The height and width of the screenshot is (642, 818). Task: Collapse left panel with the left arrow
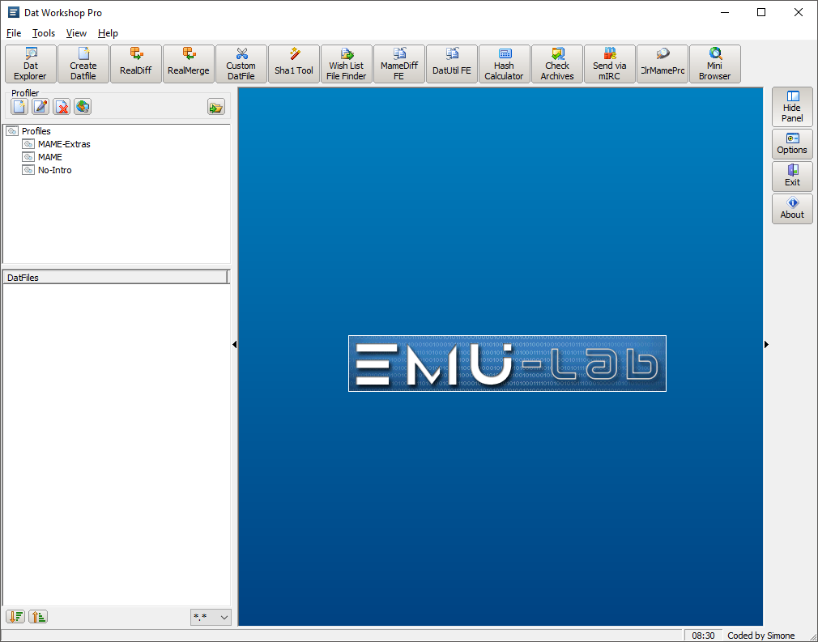(x=234, y=344)
